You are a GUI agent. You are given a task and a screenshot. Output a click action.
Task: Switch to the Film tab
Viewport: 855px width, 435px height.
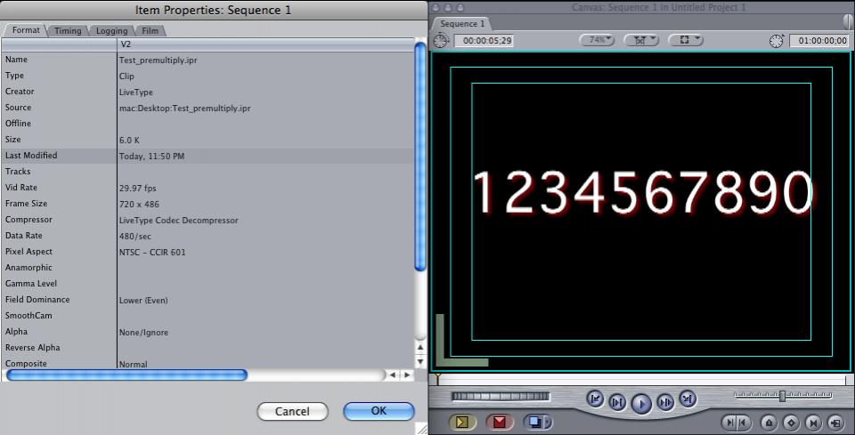point(150,30)
